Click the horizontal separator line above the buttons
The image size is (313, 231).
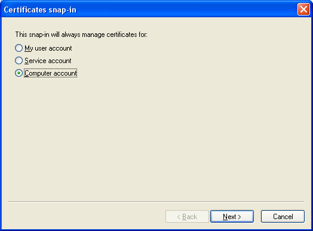coord(156,202)
